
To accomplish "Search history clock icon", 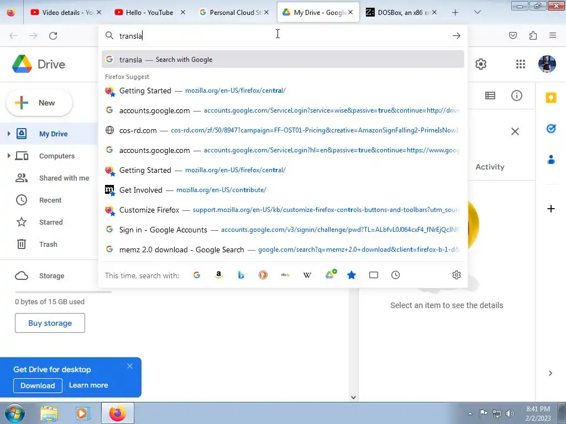I will pyautogui.click(x=396, y=275).
